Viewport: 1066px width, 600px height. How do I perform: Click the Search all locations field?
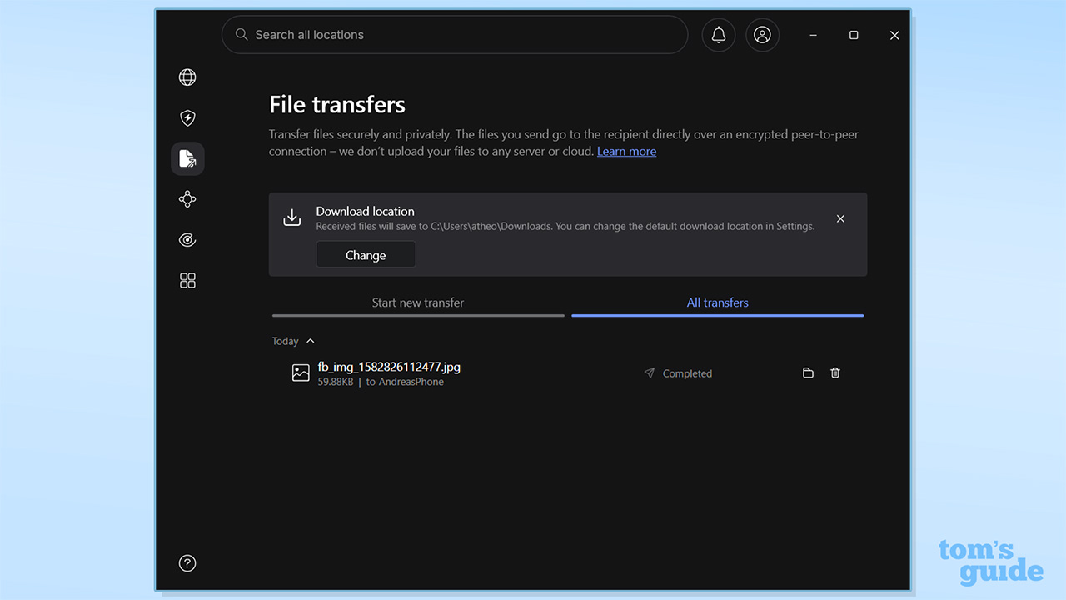tap(454, 35)
